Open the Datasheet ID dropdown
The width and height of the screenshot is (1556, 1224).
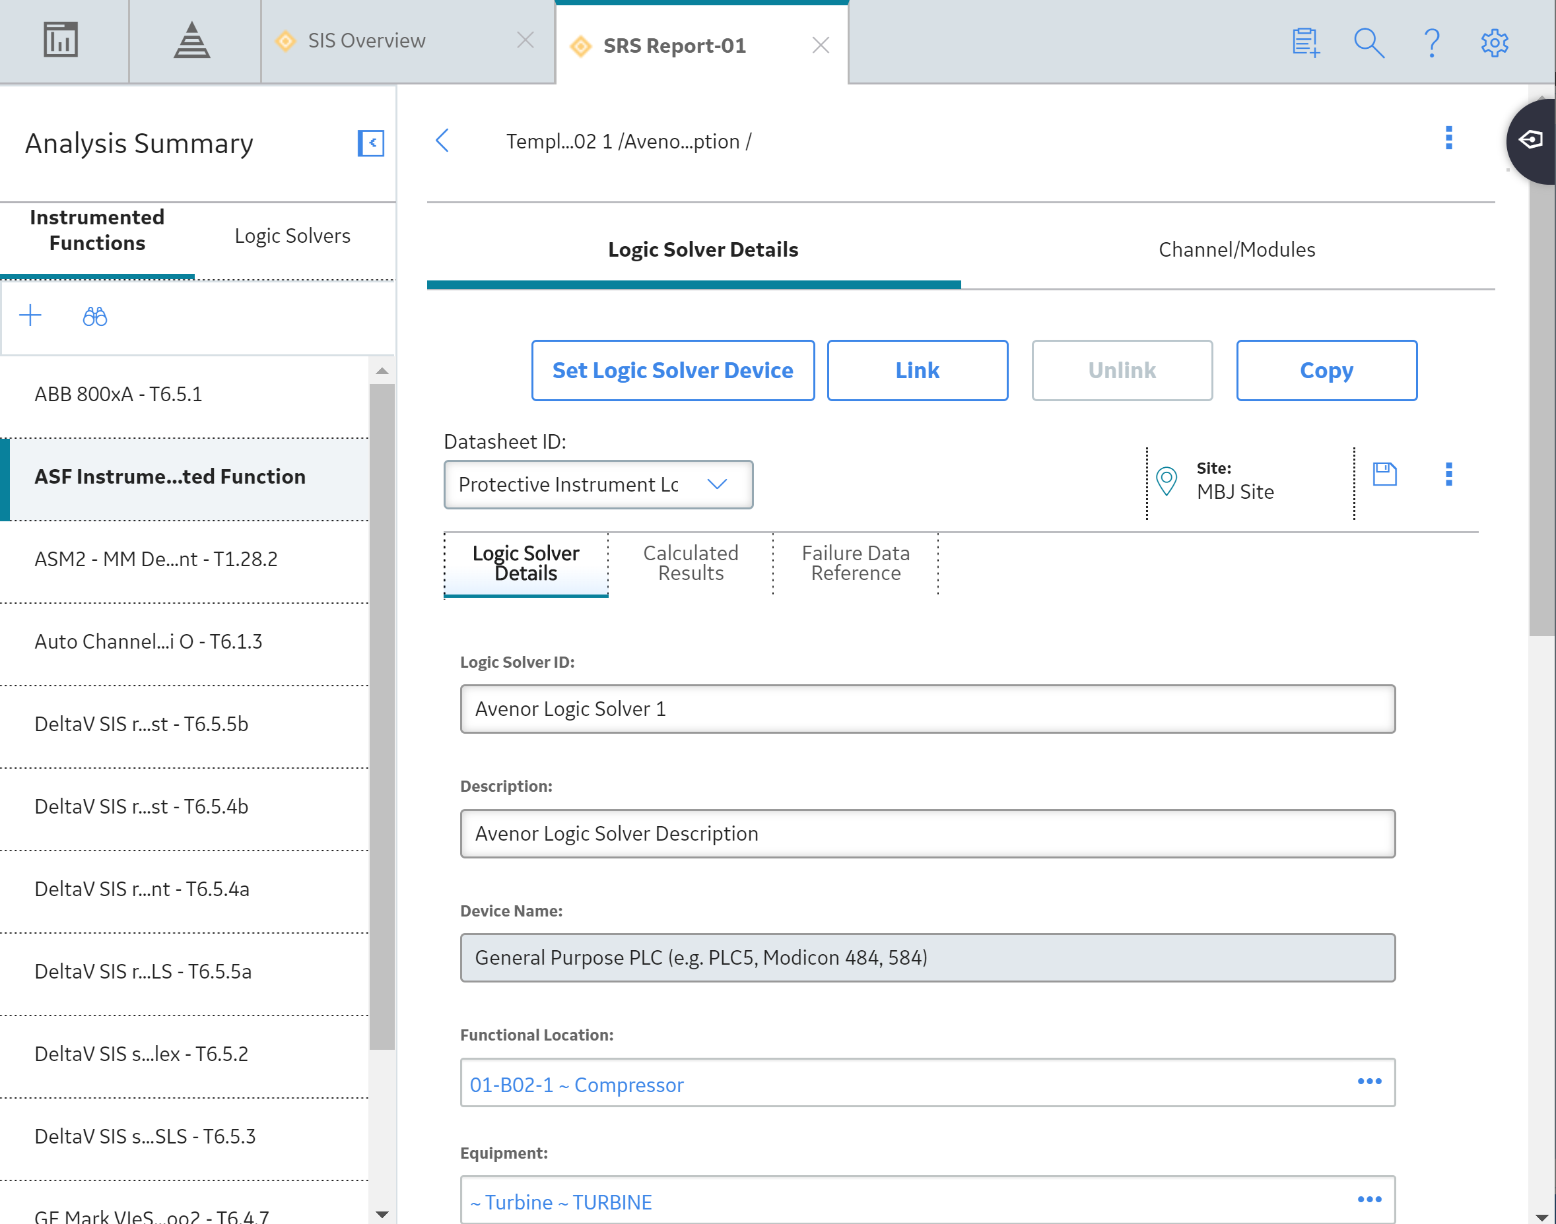598,484
